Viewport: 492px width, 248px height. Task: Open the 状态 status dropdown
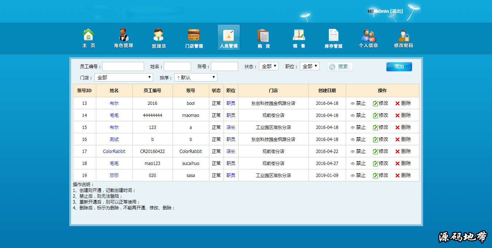point(269,66)
